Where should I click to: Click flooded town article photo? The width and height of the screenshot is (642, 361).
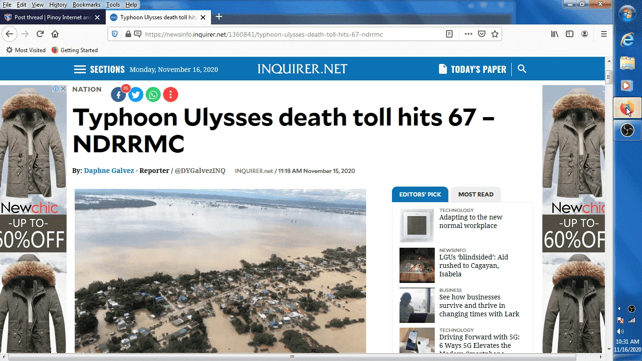coord(220,271)
